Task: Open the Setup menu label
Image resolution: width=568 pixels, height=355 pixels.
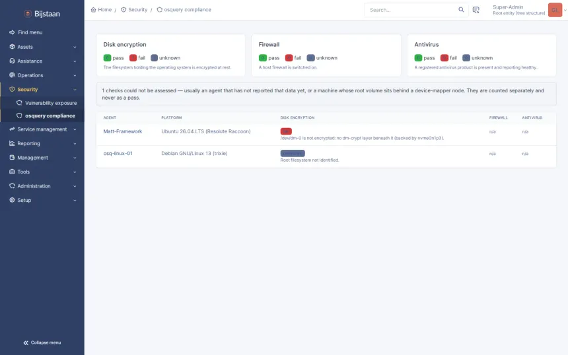Action: click(24, 200)
